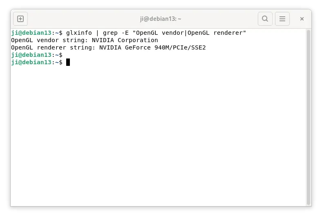
Task: Open the hamburger main menu
Action: click(x=282, y=19)
